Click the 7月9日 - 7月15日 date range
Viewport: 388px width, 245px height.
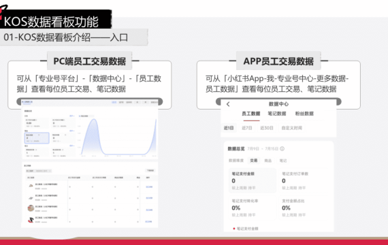click(263, 149)
